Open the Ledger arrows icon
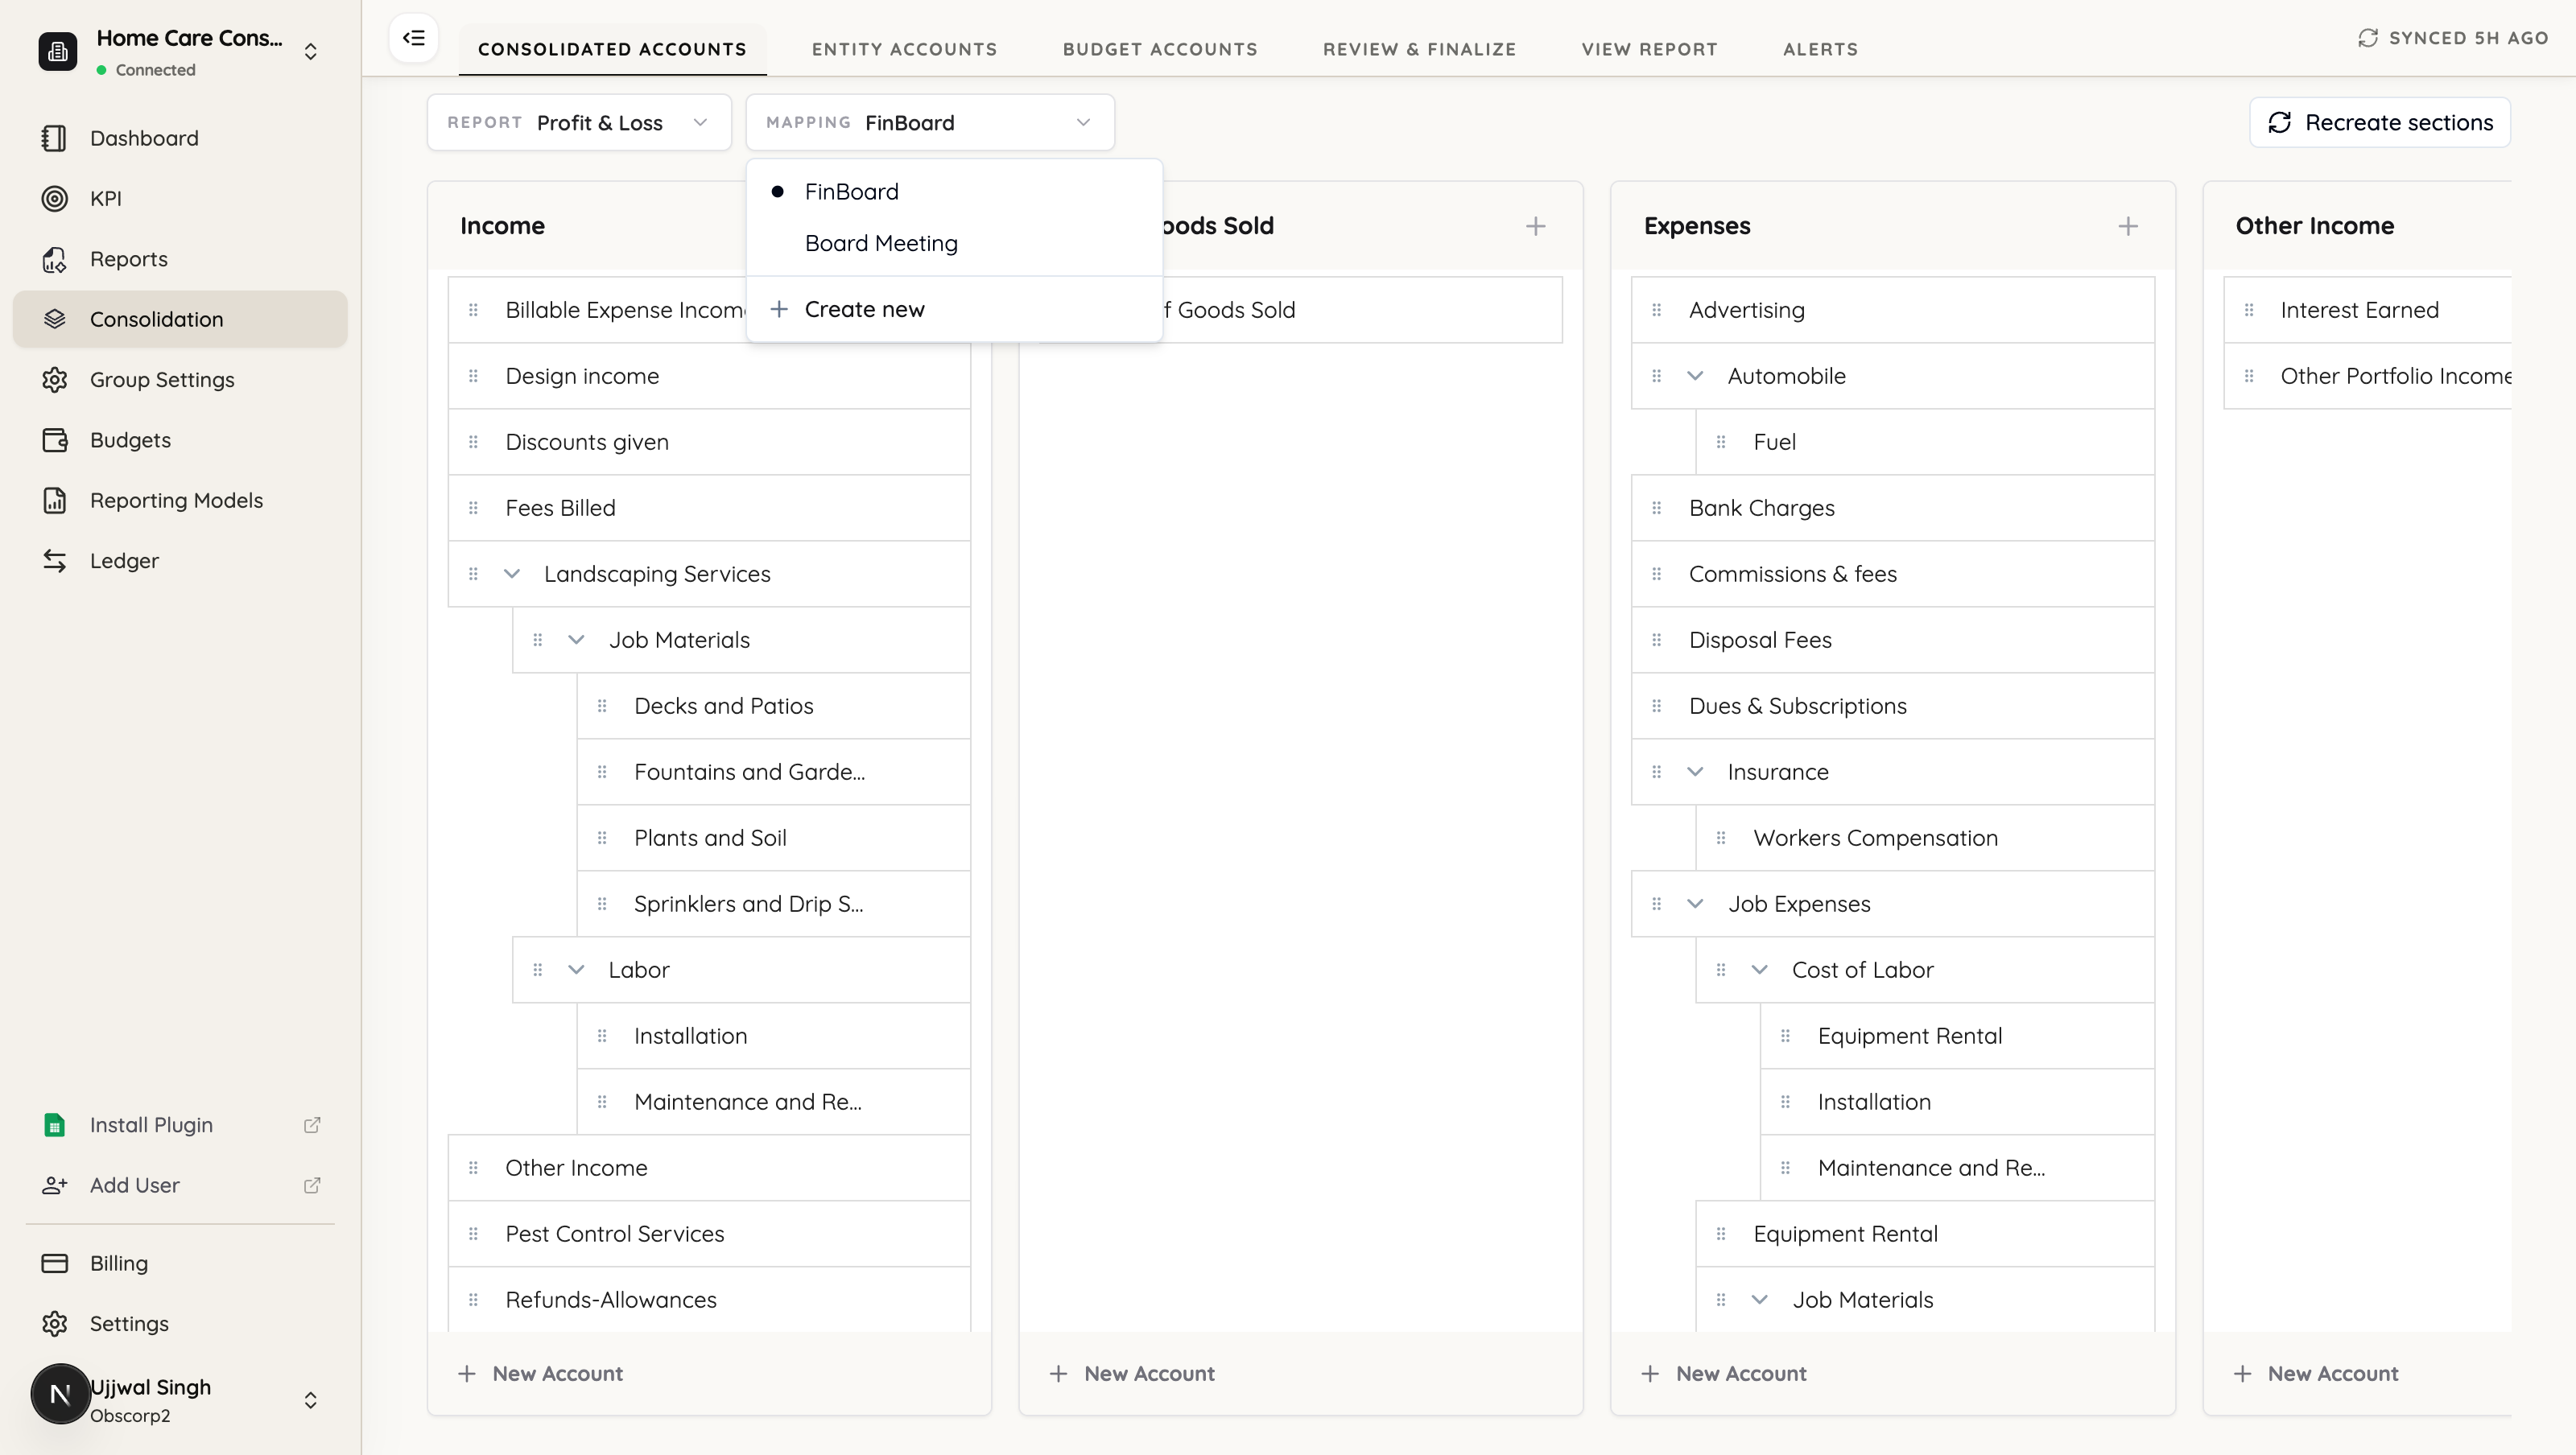The image size is (2576, 1455). pyautogui.click(x=55, y=561)
